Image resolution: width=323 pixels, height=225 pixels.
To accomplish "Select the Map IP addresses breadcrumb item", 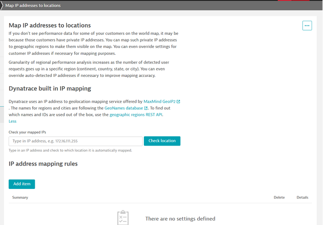I will coord(33,6).
